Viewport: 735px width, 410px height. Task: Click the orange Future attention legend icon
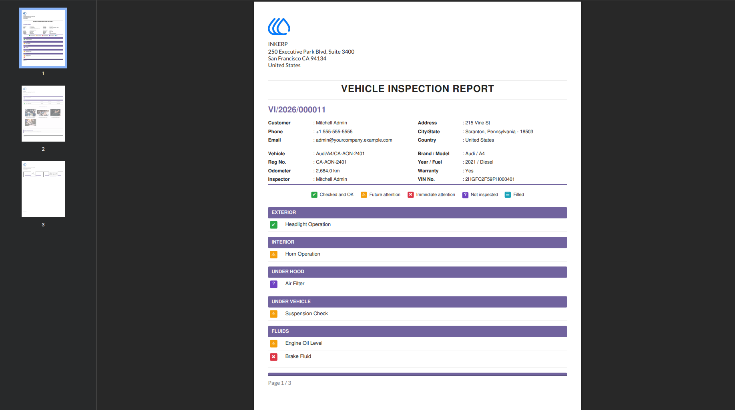(x=364, y=195)
